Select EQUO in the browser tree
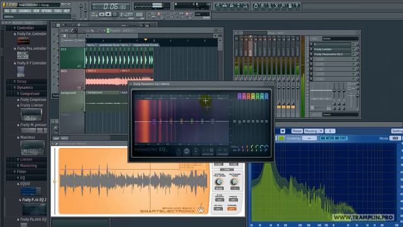The width and height of the screenshot is (403, 227). tap(25, 183)
